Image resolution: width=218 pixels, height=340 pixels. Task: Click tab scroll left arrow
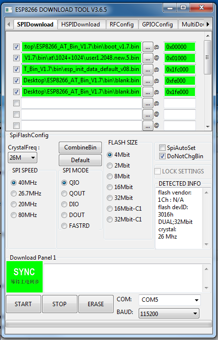tap(9, 24)
